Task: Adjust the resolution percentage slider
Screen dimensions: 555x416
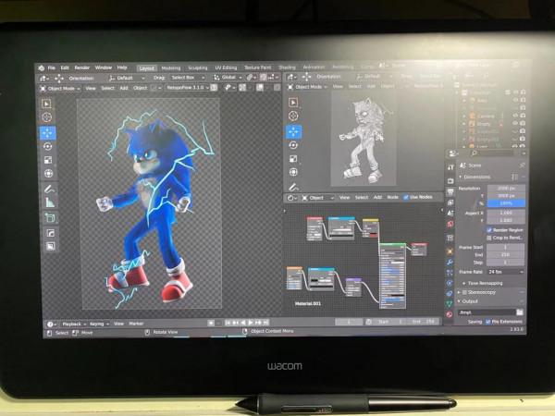Action: (504, 202)
